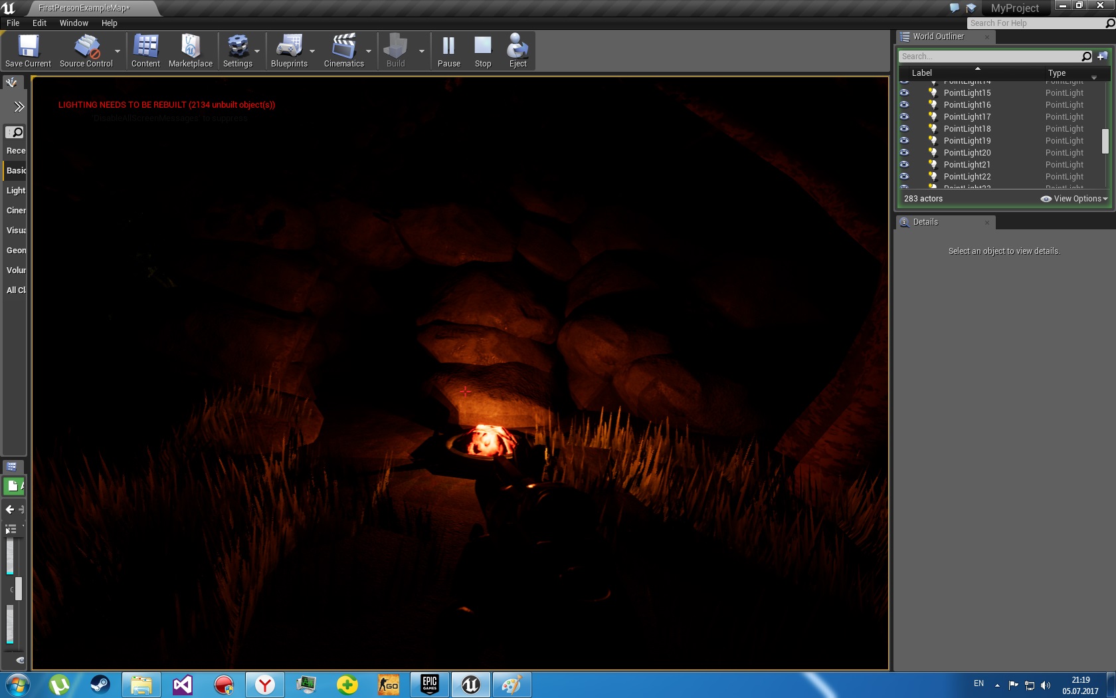
Task: Toggle the sources list view icon
Action: [x=11, y=530]
